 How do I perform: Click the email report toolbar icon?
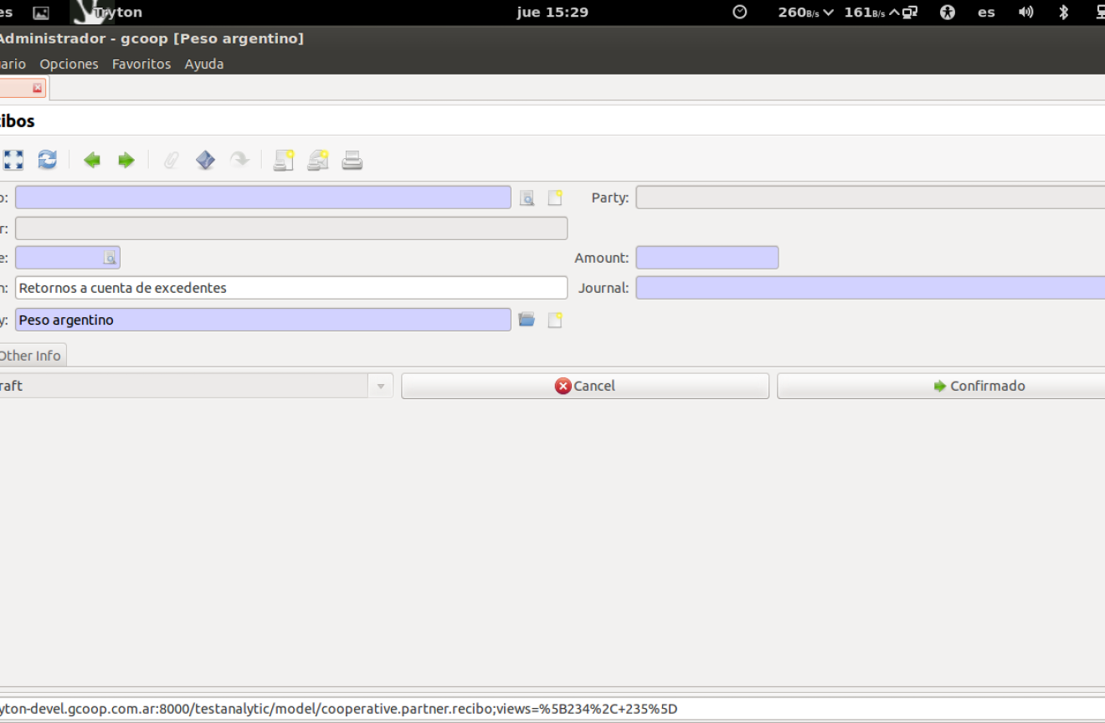tap(318, 160)
